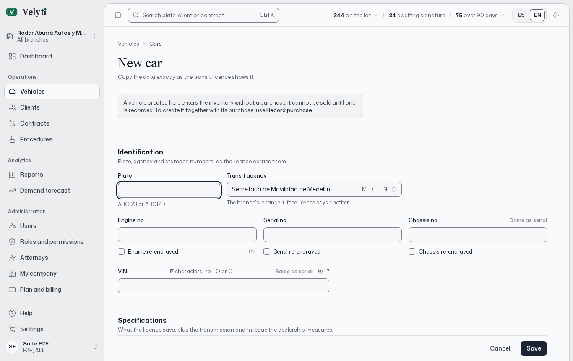Click the Velyti logo icon
This screenshot has height=361, width=573.
(12, 12)
